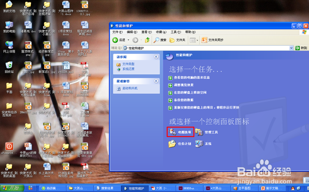Select the 水上高尔夫.docx desktop file

47,170
